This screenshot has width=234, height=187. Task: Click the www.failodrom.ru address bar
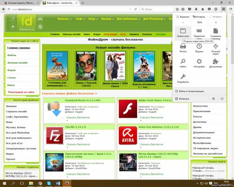click(x=69, y=9)
